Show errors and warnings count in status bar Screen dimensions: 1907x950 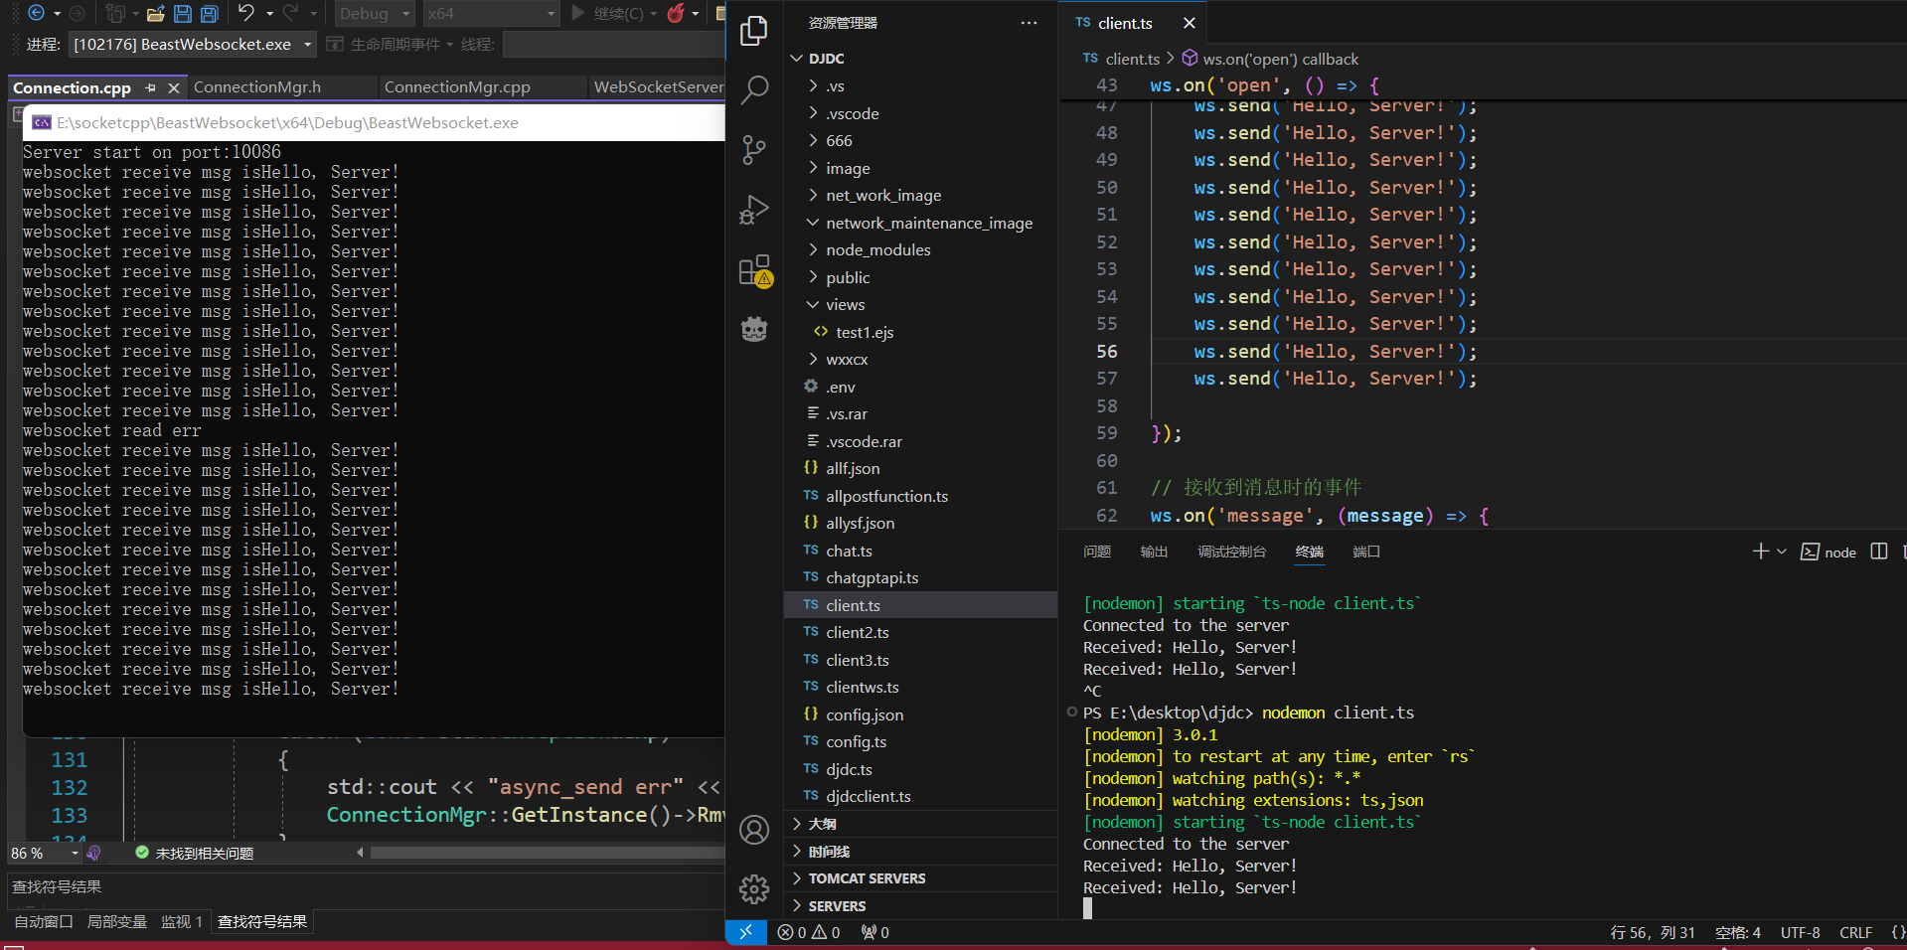click(x=809, y=932)
